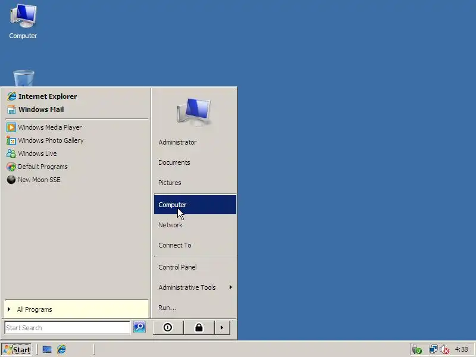Viewport: 476px width, 357px height.
Task: Choose Connect To in the Start menu
Action: 195,245
